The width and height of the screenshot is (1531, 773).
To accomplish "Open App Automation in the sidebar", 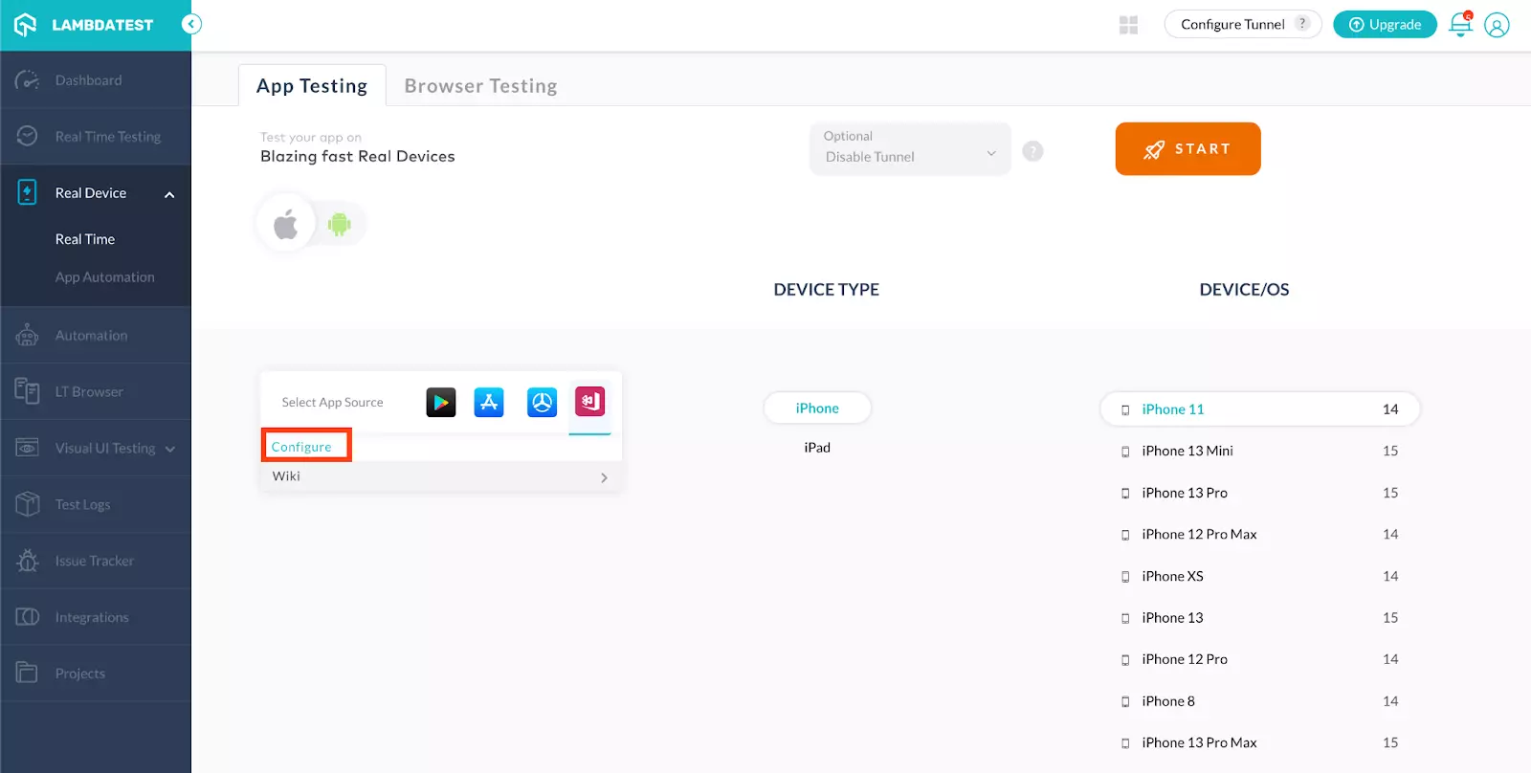I will (x=104, y=277).
